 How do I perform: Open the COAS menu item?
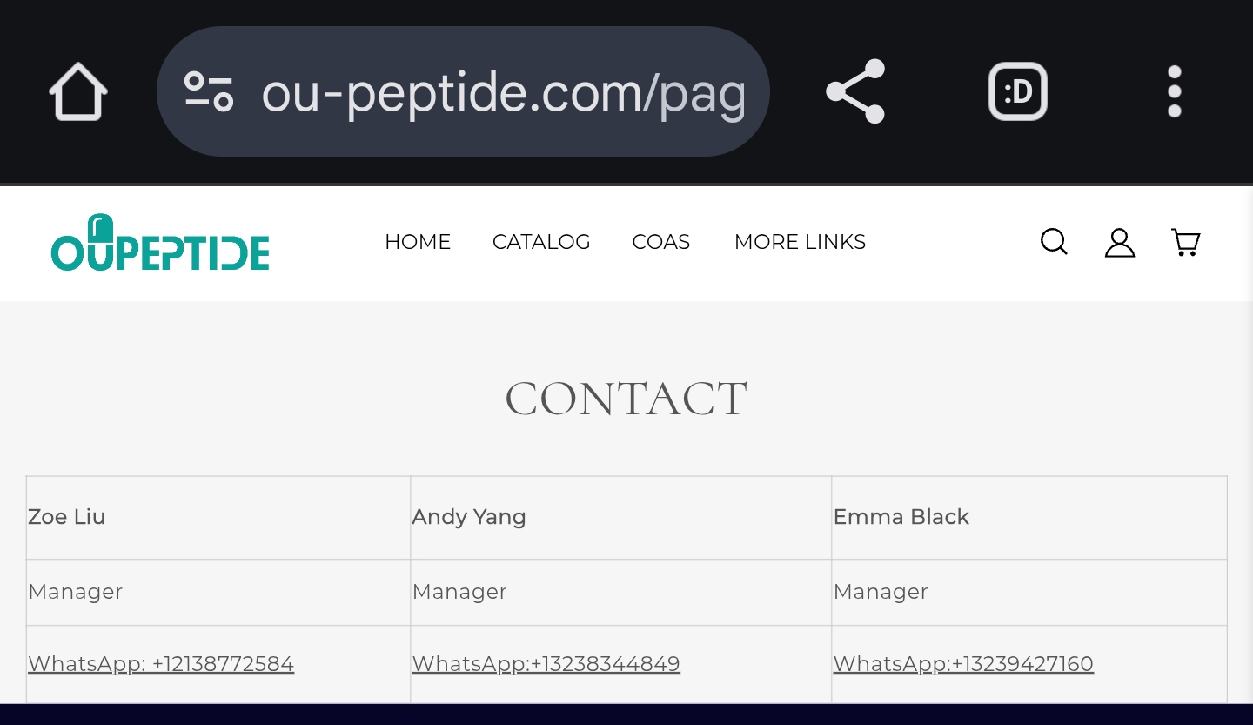click(x=661, y=242)
